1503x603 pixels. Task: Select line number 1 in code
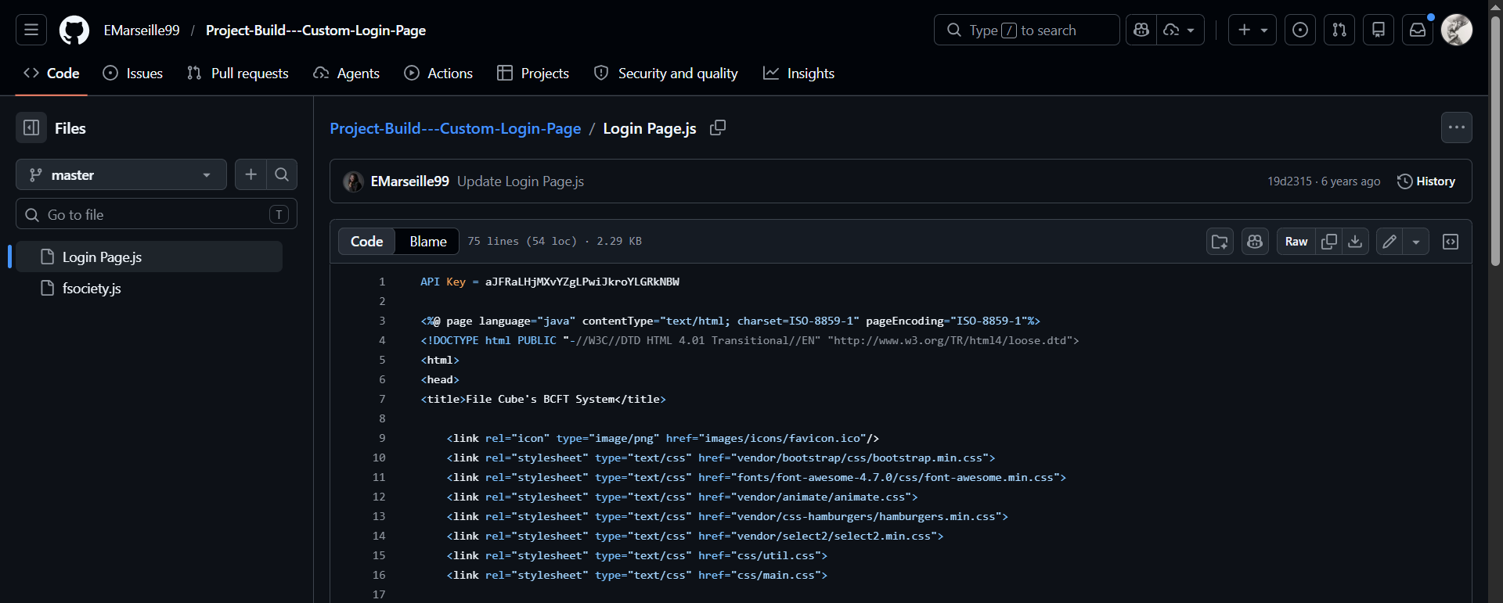(382, 282)
